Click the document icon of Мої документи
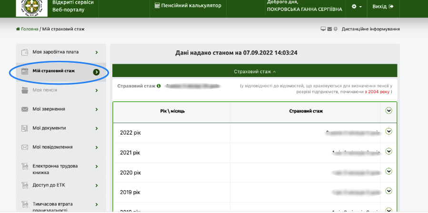The height and width of the screenshot is (213, 428). coord(25,128)
